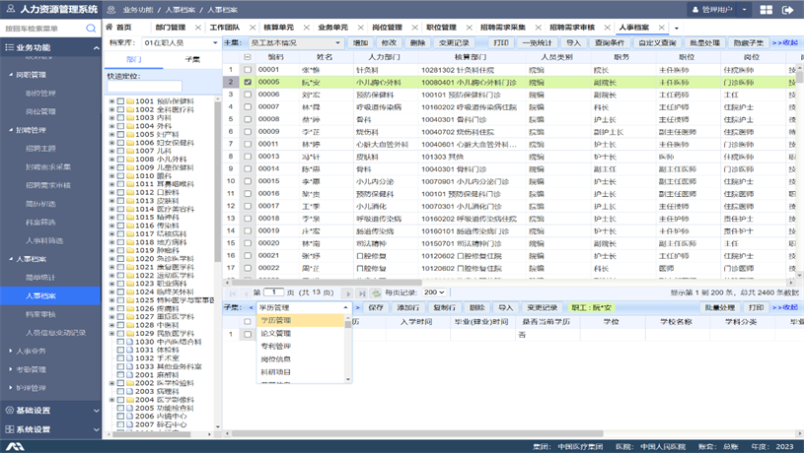Click the 查询条件 button

(x=609, y=43)
